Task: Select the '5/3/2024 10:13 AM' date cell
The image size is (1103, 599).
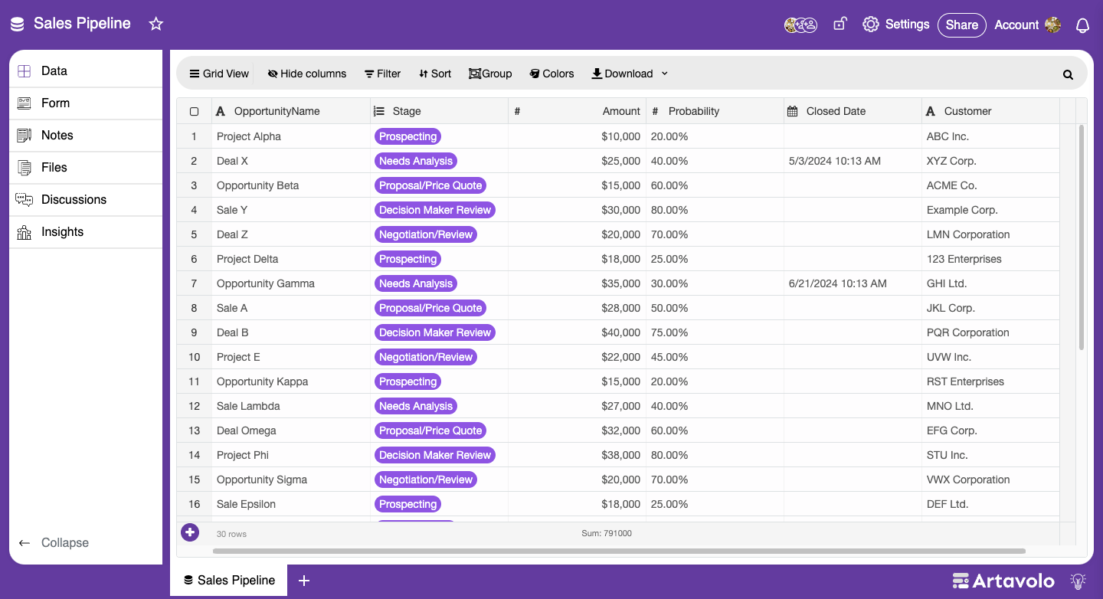Action: click(x=853, y=161)
